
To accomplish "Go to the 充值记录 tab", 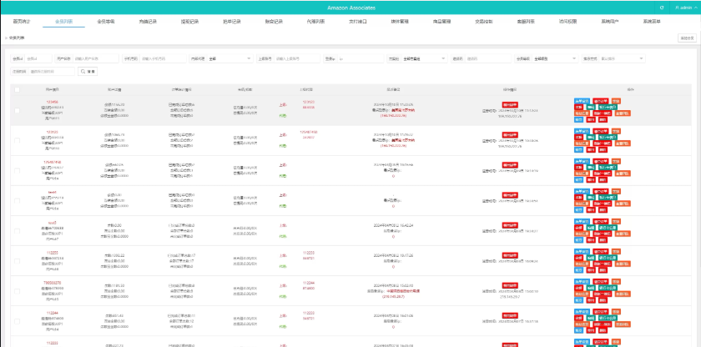I will pyautogui.click(x=148, y=22).
